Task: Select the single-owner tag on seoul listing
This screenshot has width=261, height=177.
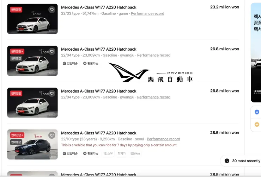Action: click(108, 153)
